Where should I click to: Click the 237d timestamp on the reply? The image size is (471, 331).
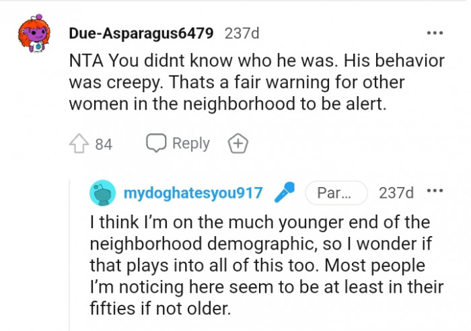pyautogui.click(x=396, y=193)
